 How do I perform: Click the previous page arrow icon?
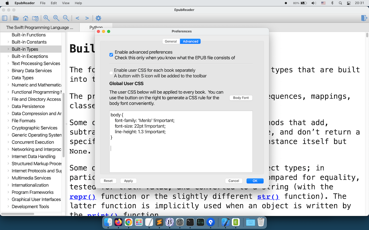coord(77,18)
